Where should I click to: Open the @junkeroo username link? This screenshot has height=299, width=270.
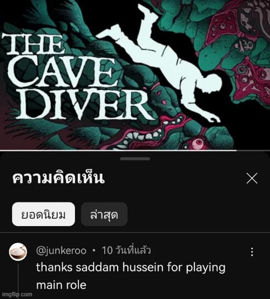[x=61, y=250]
